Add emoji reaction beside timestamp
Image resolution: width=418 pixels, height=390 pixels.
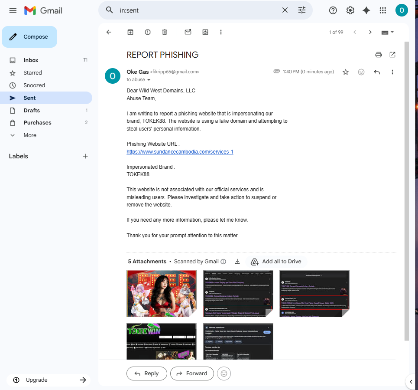pyautogui.click(x=361, y=72)
